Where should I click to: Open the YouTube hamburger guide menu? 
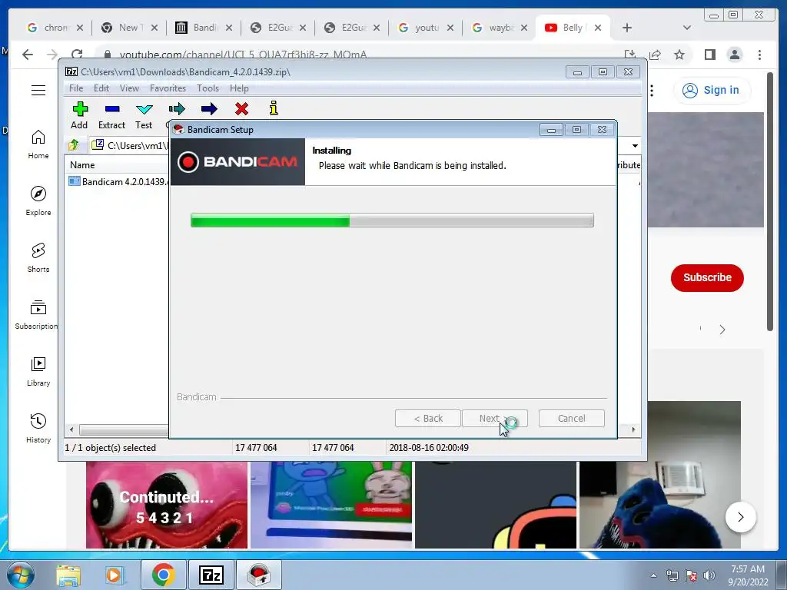[38, 91]
